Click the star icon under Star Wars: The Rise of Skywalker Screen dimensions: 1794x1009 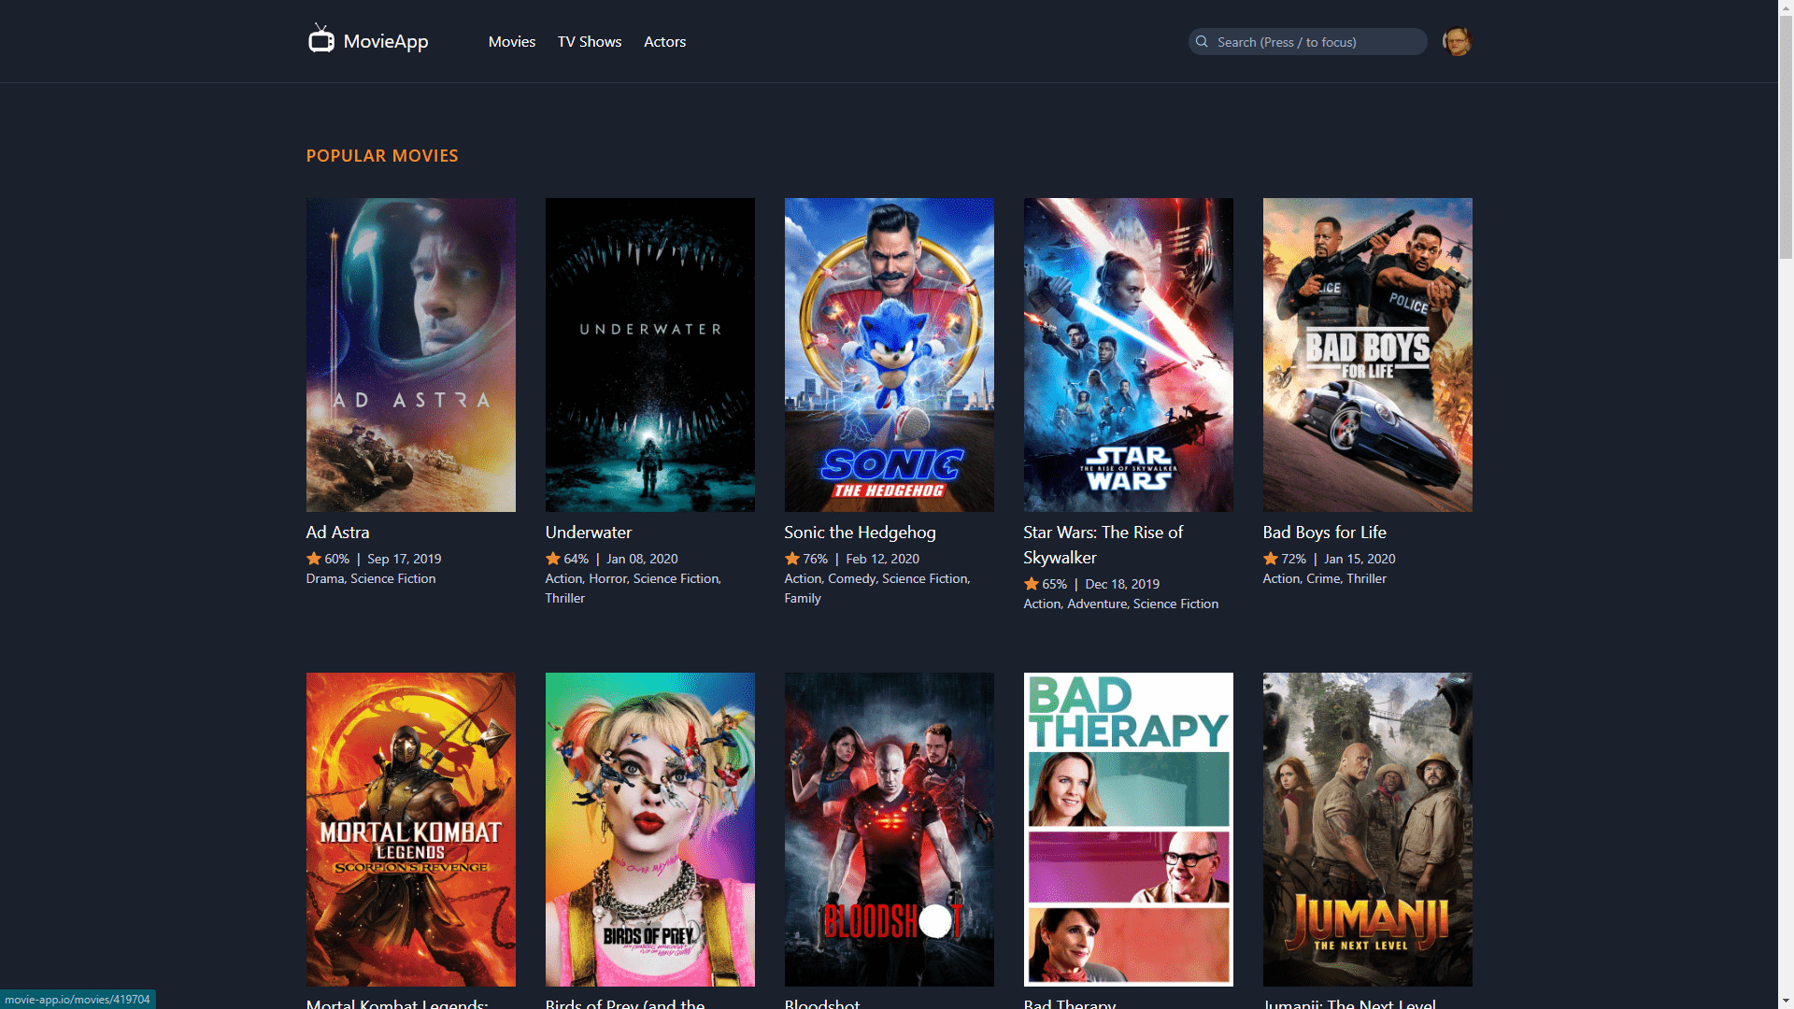point(1031,583)
